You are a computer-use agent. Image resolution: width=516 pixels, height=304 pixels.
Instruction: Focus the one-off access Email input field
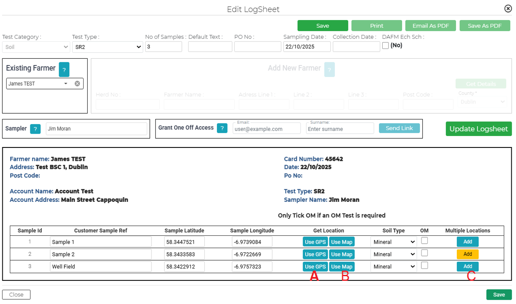pos(266,129)
